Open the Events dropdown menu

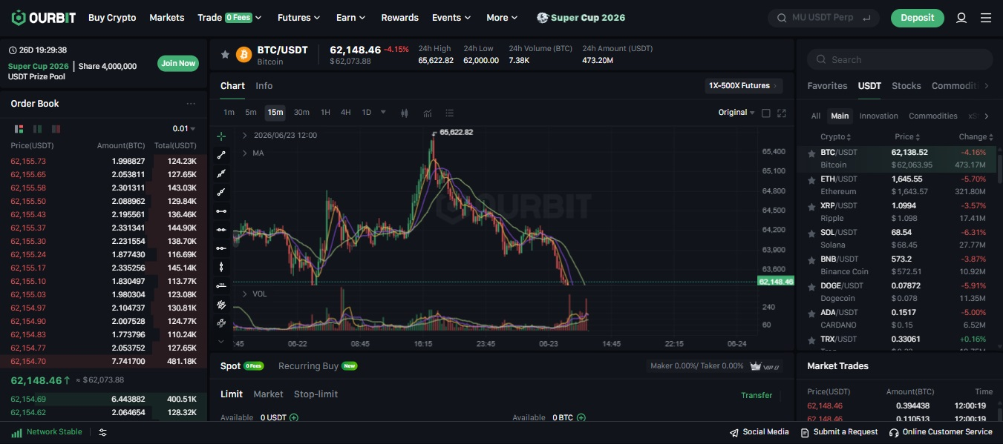pos(451,18)
